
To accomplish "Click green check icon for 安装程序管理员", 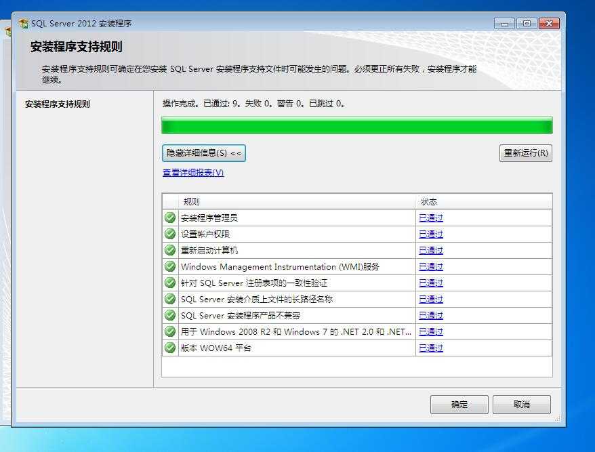I will 170,218.
